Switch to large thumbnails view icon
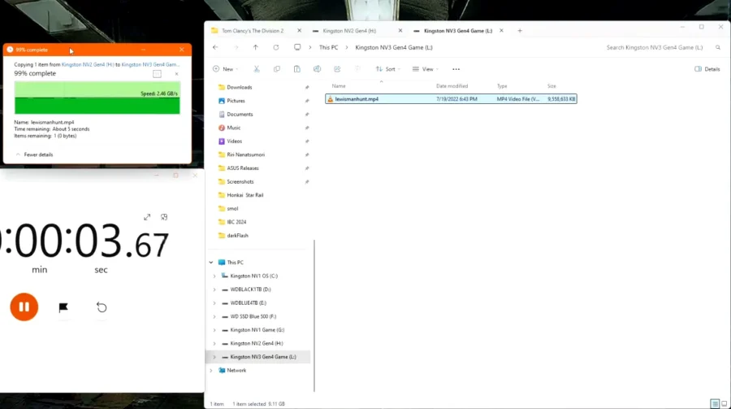Screen dimensions: 731x409 724,404
